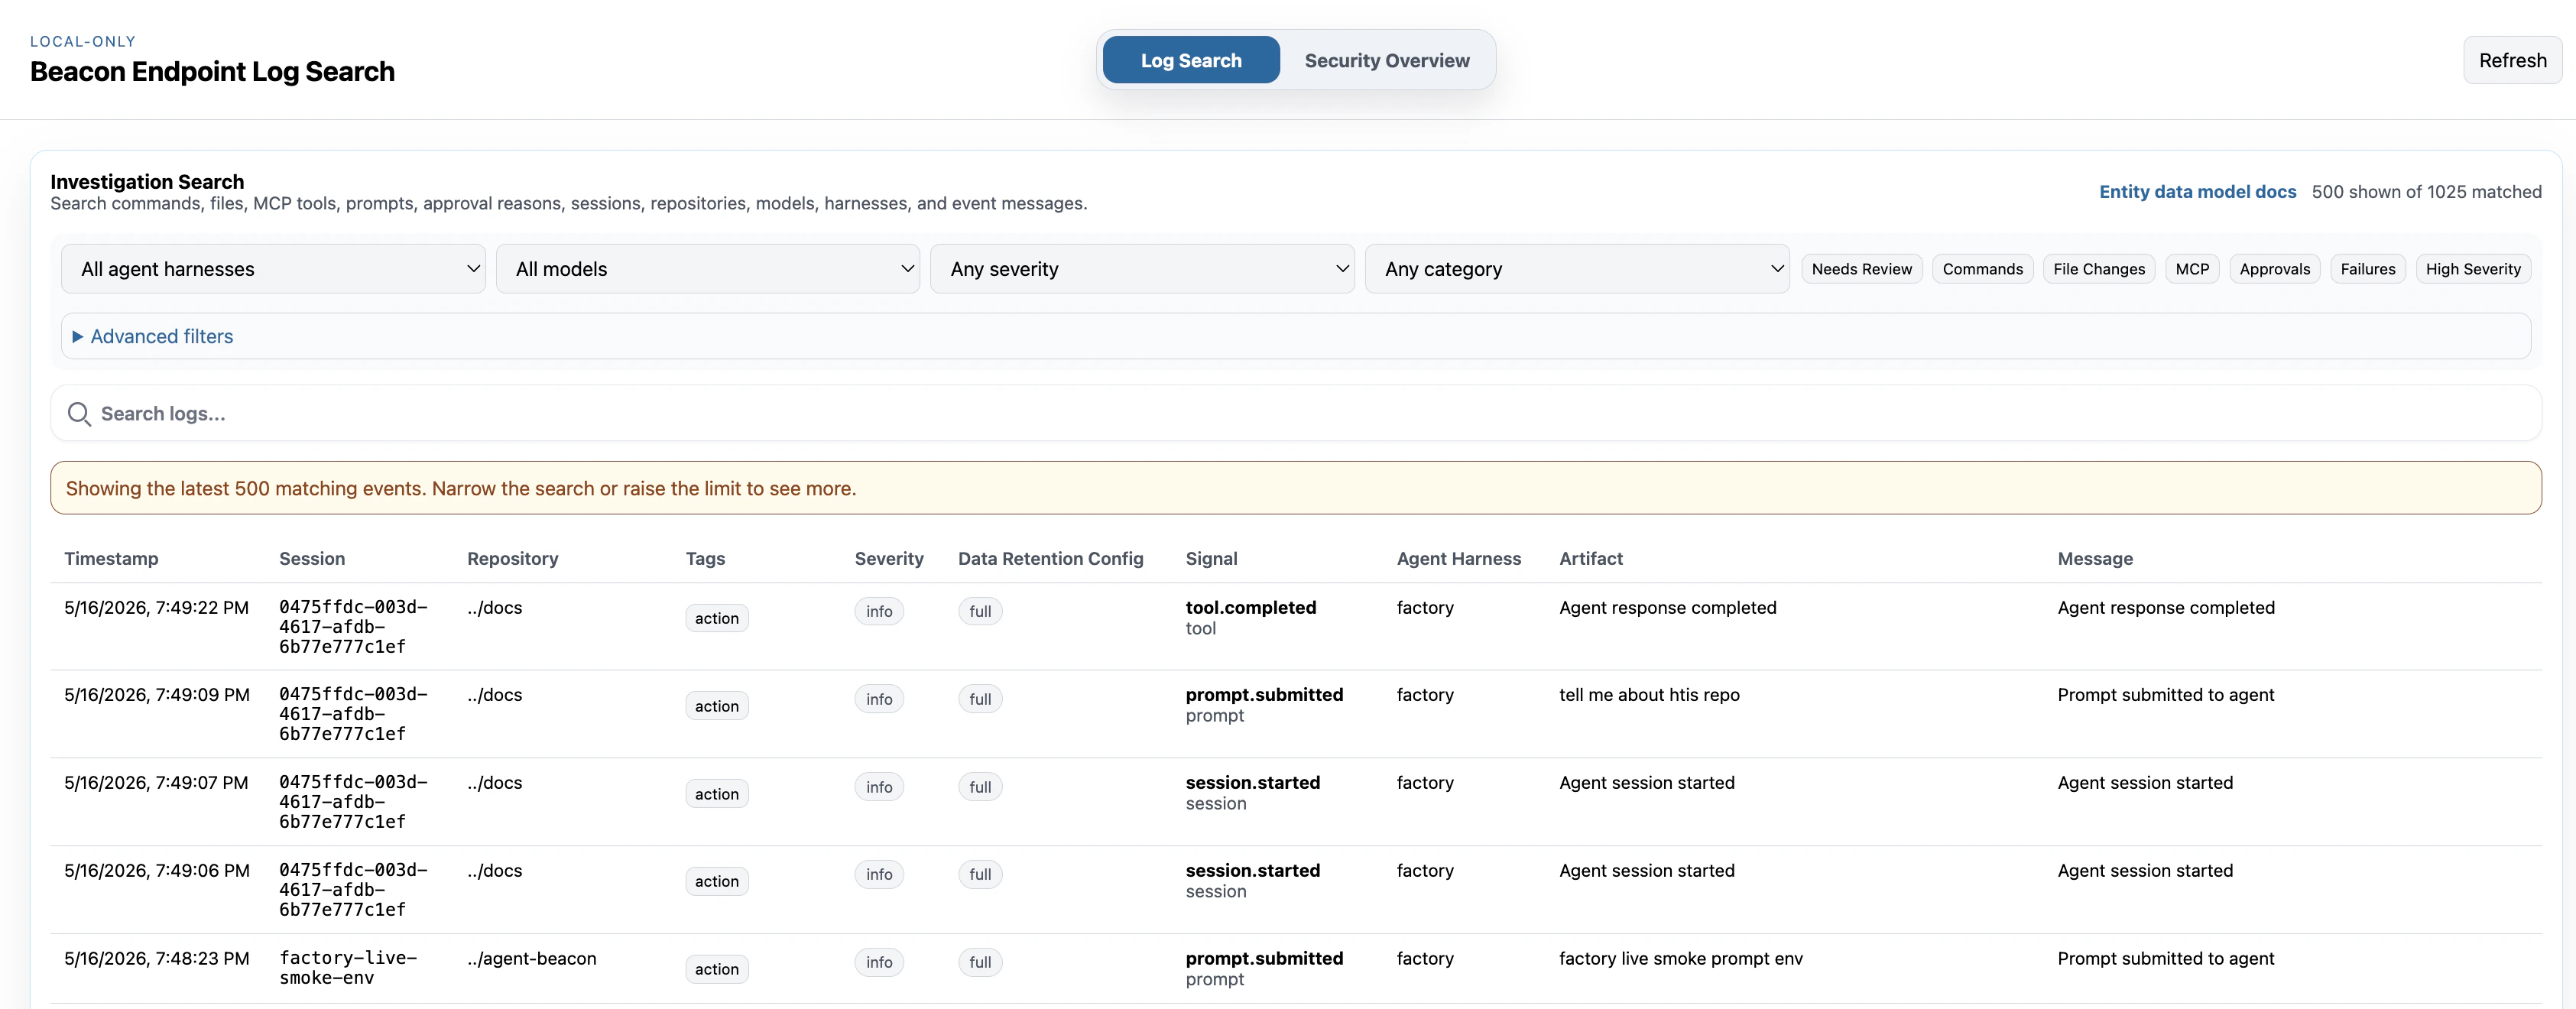Click prompt.submitted signal in 7:48:23 PM row
2576x1009 pixels.
coord(1264,959)
